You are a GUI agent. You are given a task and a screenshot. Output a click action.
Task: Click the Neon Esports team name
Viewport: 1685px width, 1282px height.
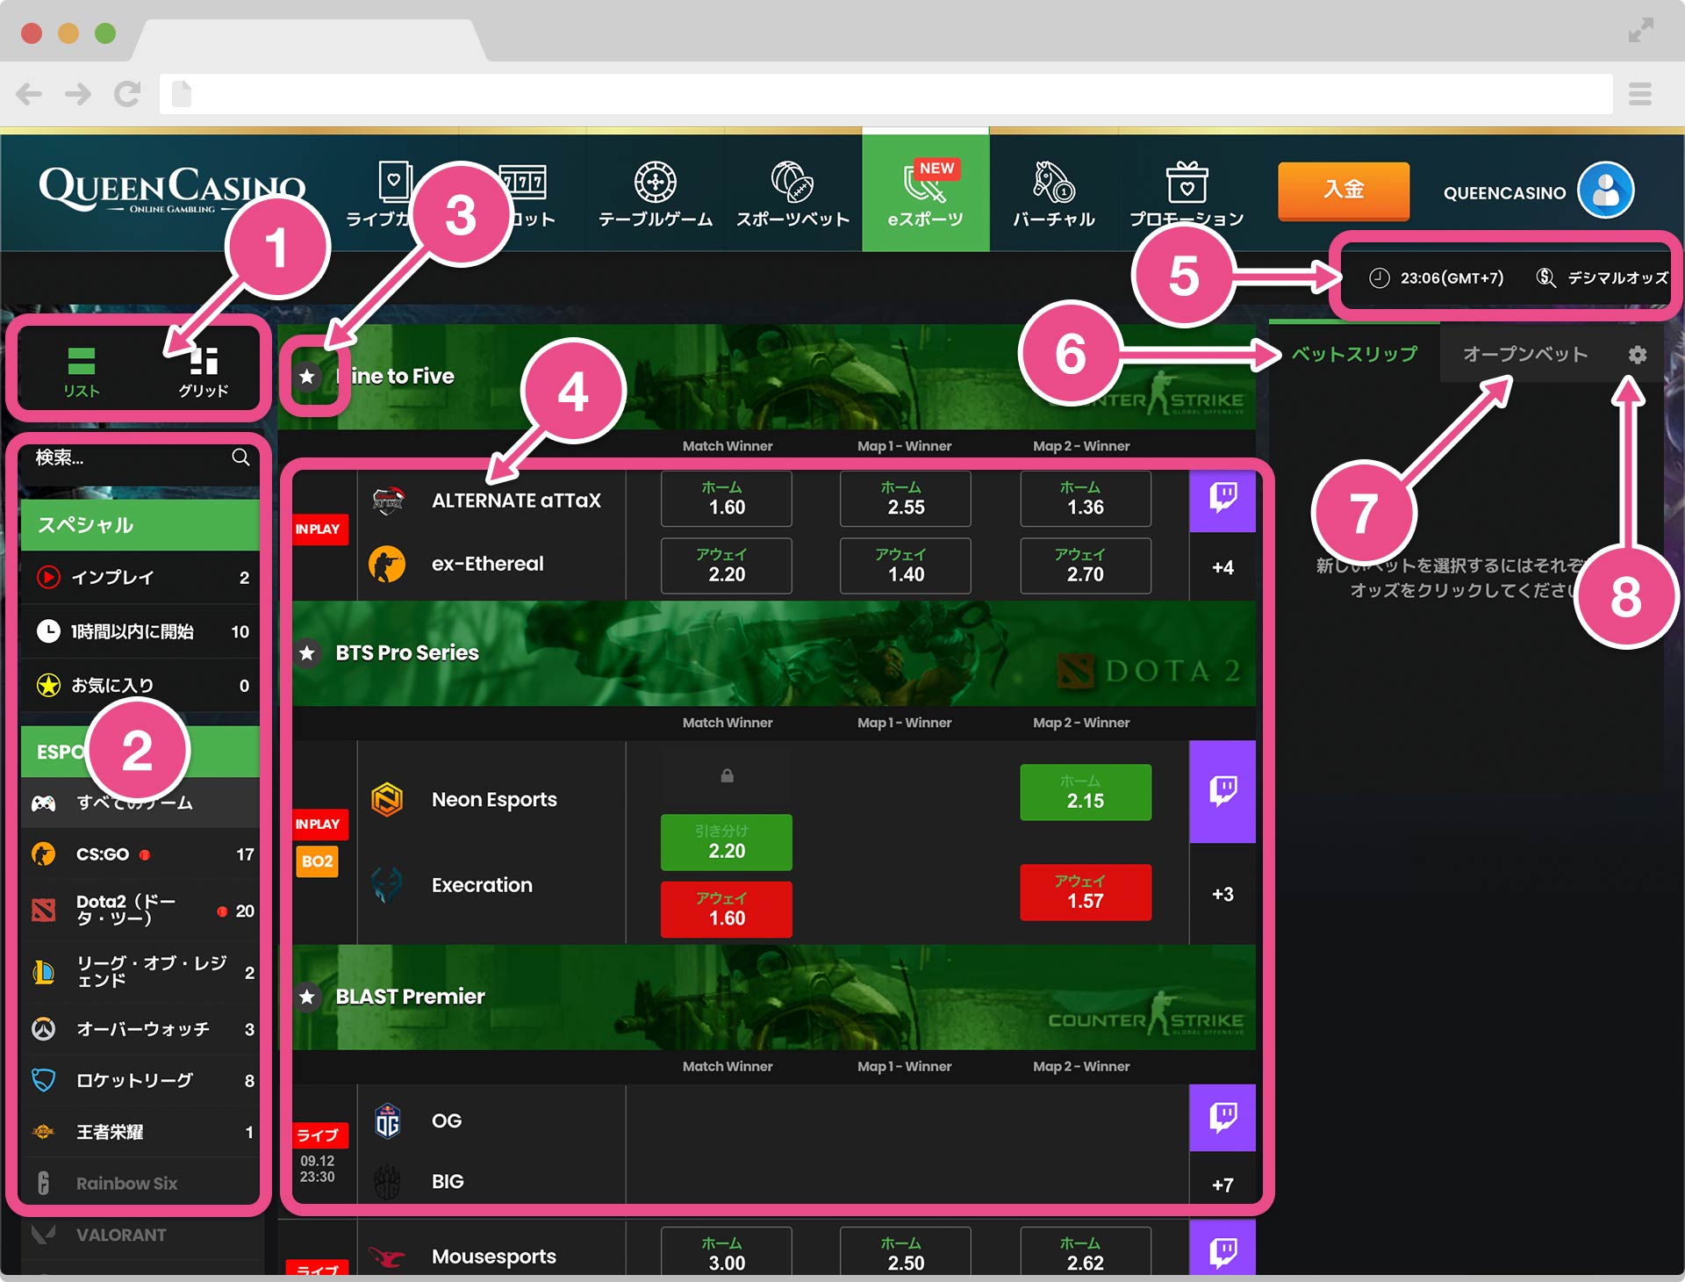click(x=494, y=800)
